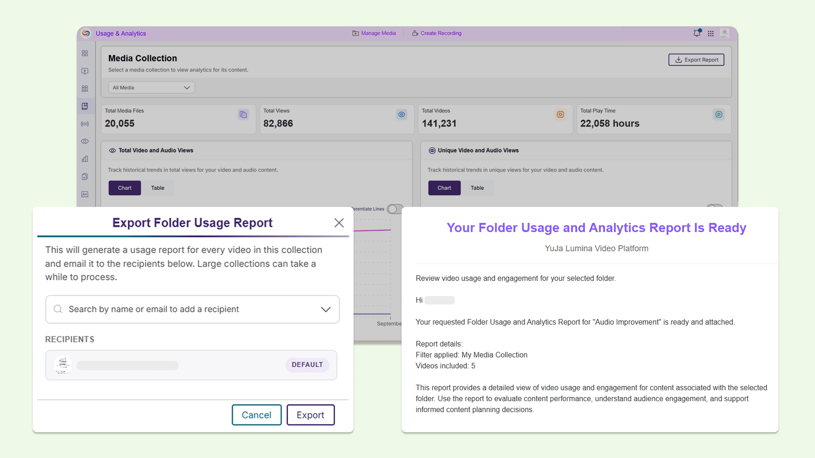Select Table tab under Total Video and Audio Views
815x458 pixels.
157,188
